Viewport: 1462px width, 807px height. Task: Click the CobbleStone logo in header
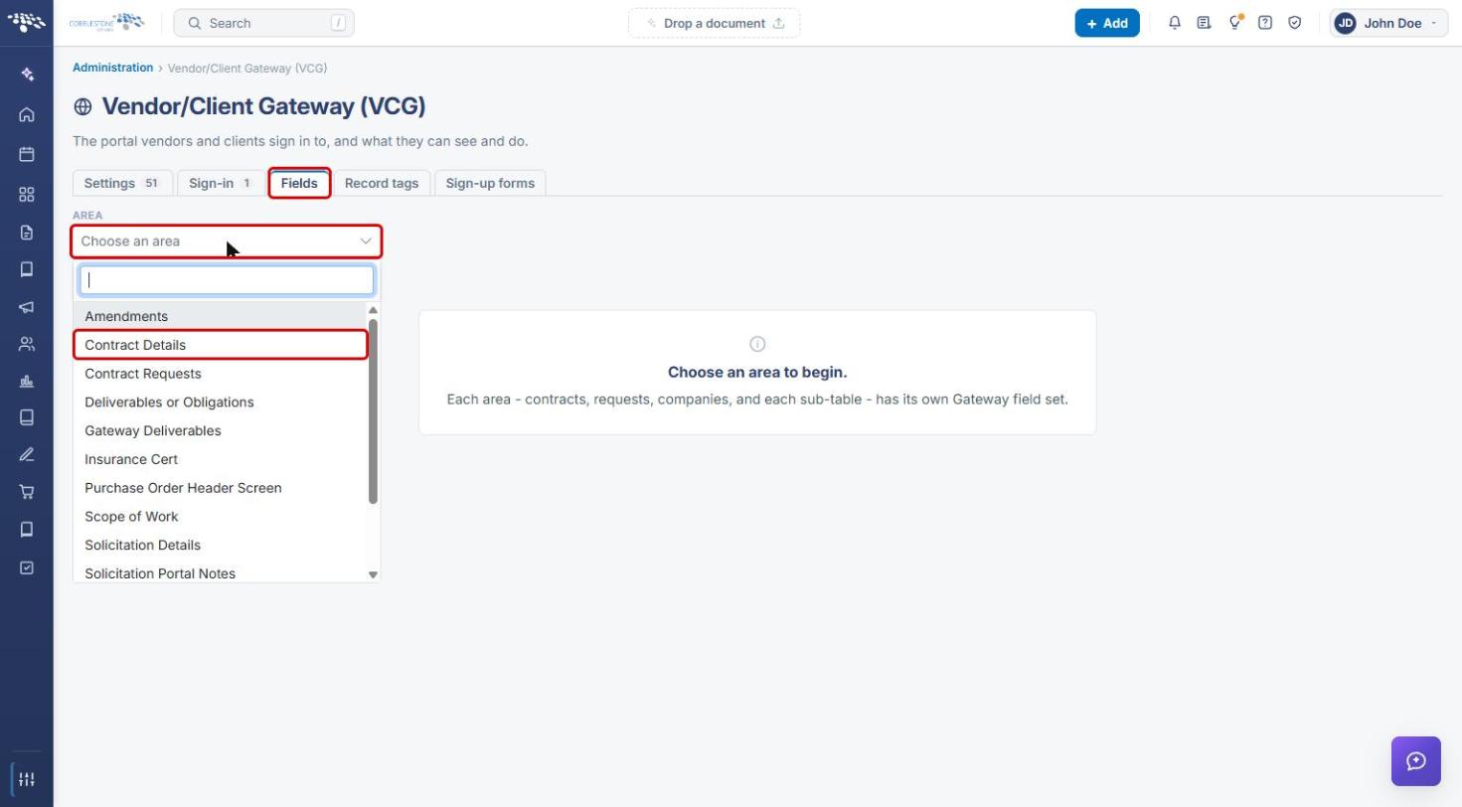106,22
